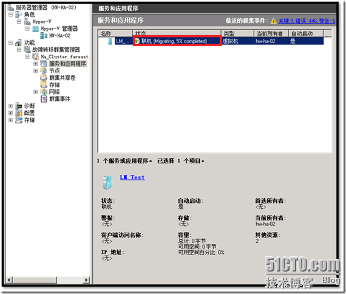Click the Ha_Cluster cluster icon
346x294 pixels.
click(36, 56)
